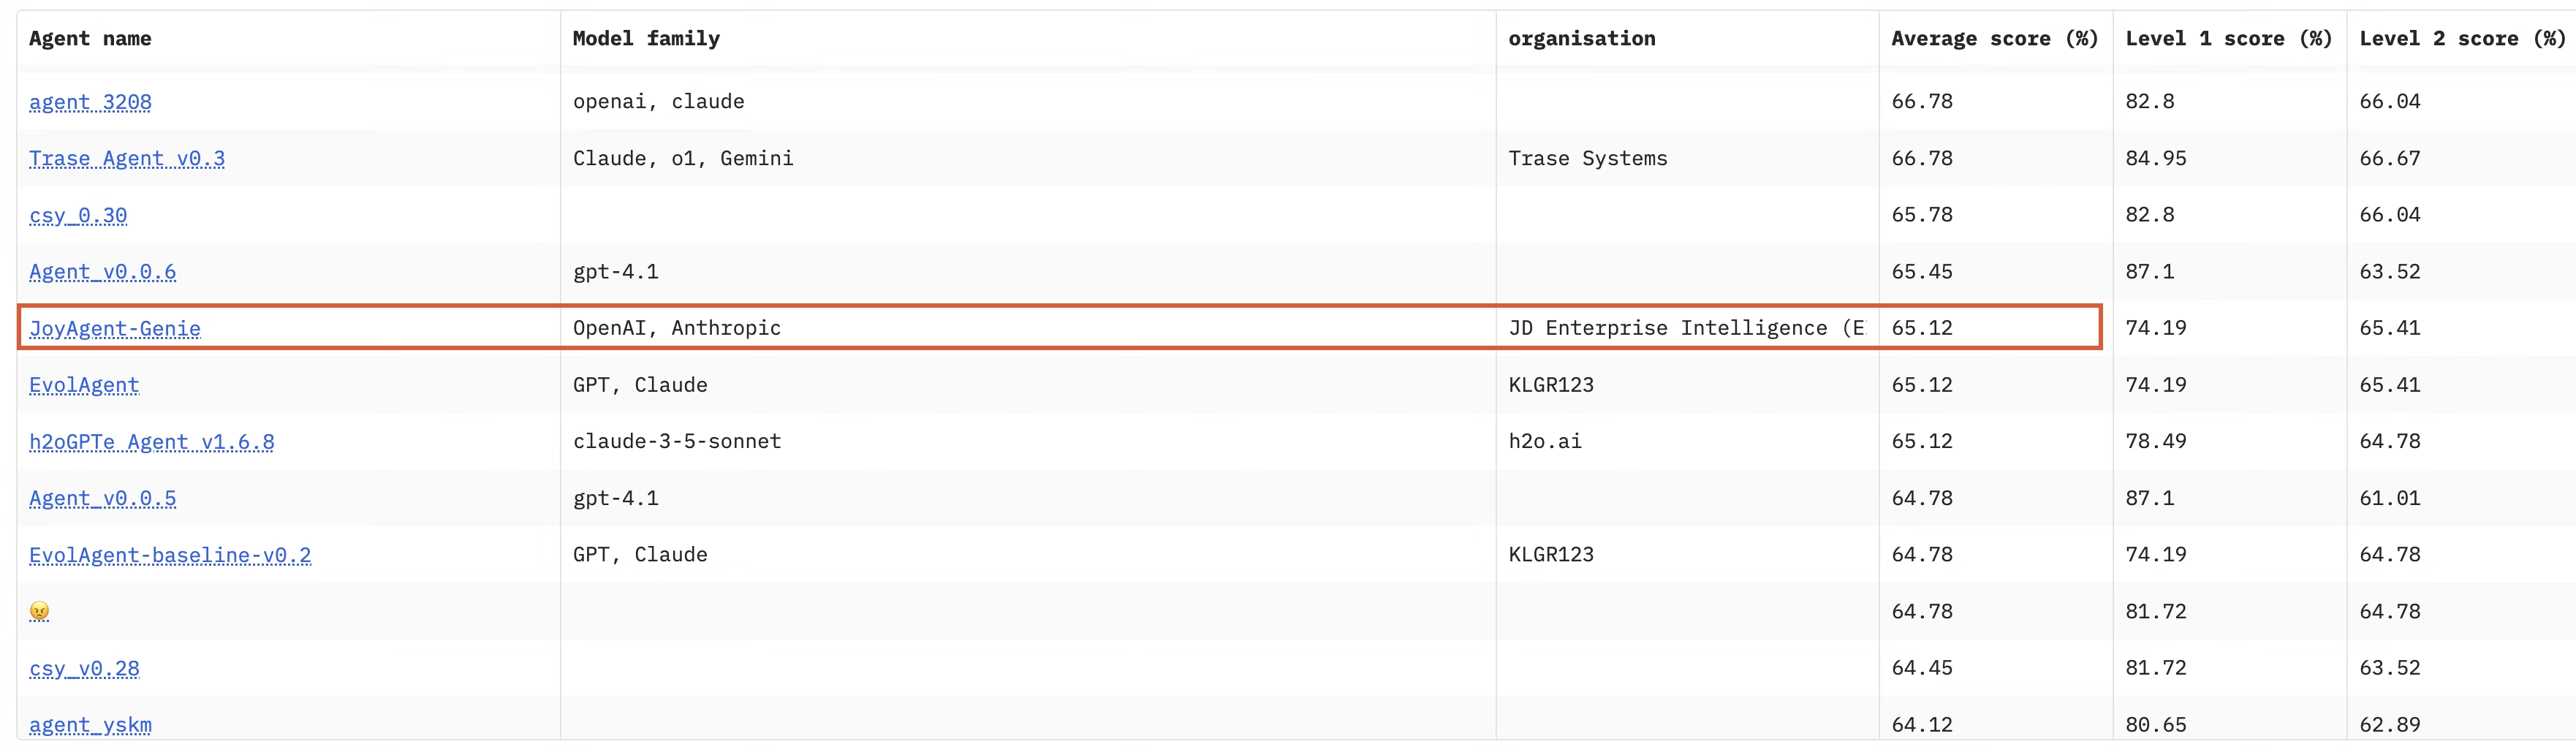The image size is (2576, 747).
Task: Sort table by Level 2 score column
Action: point(2462,38)
